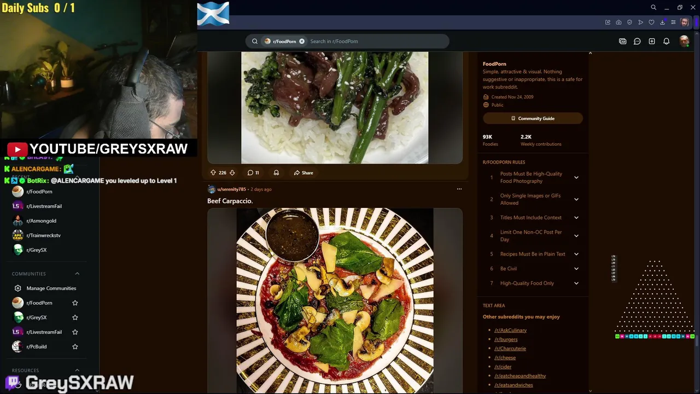
Task: Open u/serenity785 profile link
Action: (x=231, y=189)
